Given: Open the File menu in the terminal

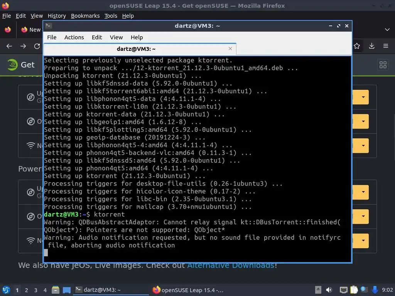Looking at the screenshot, I should (52, 37).
